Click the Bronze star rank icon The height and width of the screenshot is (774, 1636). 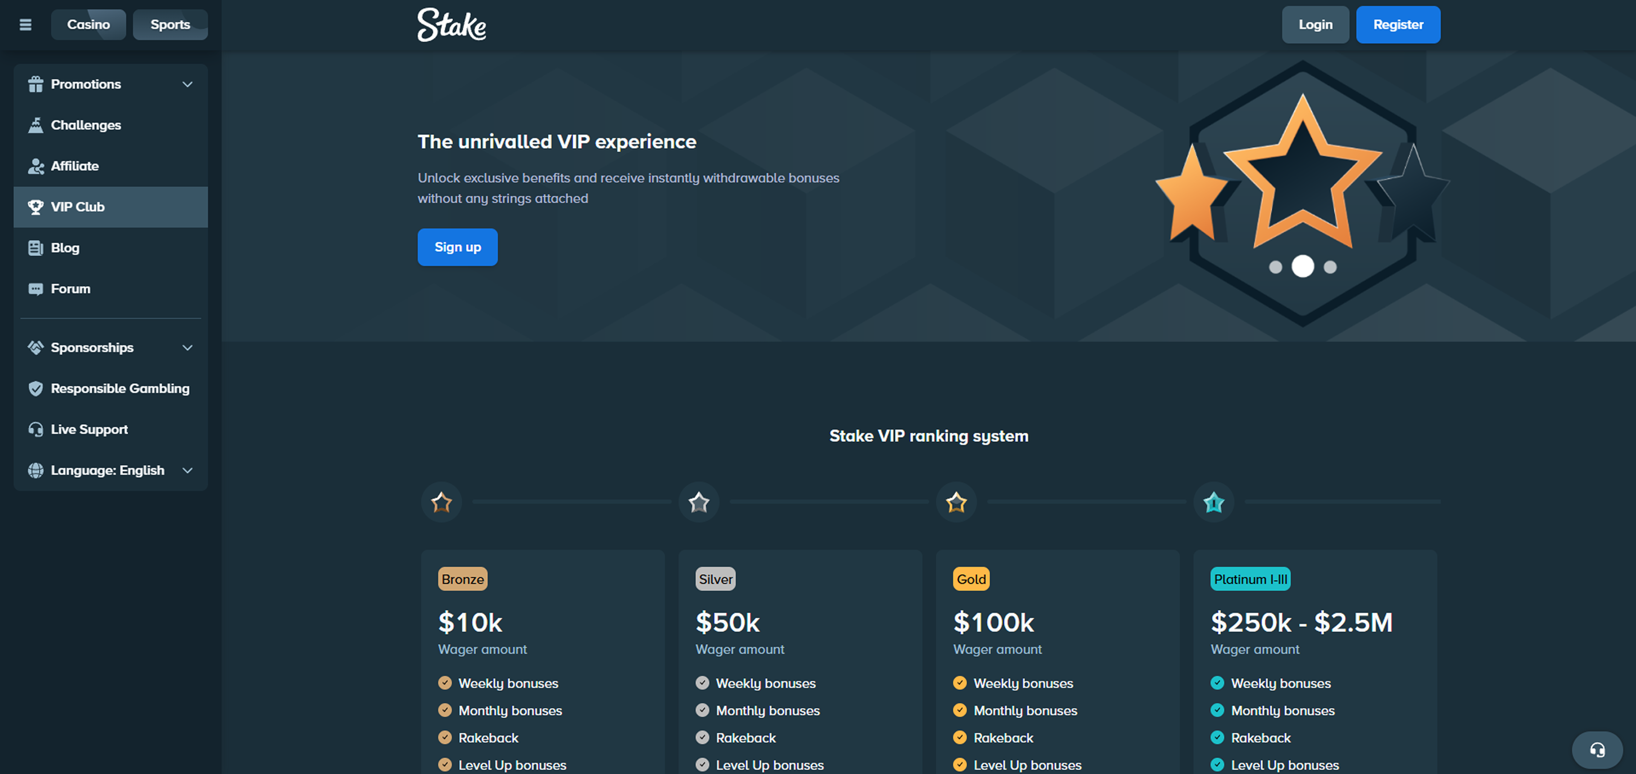[x=441, y=502]
